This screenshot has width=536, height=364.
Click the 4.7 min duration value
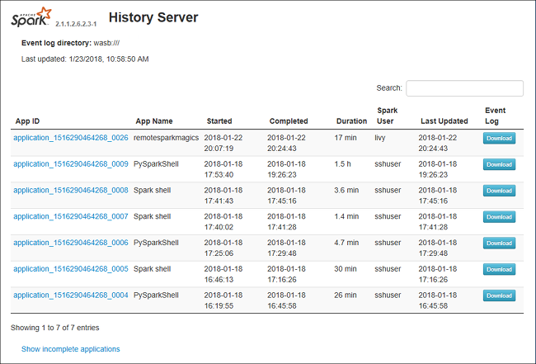(346, 243)
